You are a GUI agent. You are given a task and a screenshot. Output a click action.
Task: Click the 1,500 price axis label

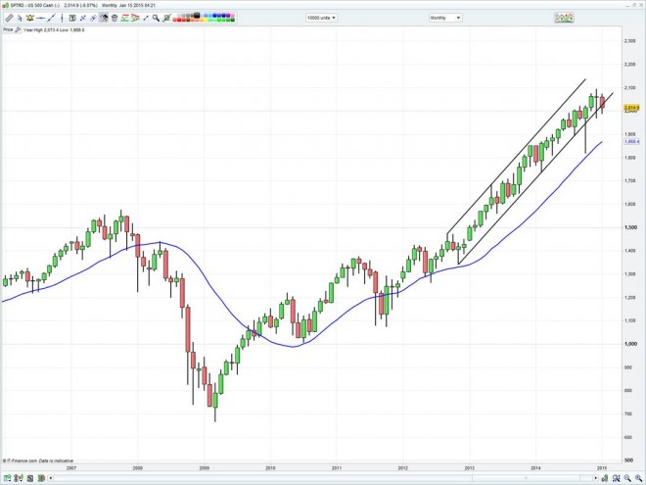pos(630,227)
